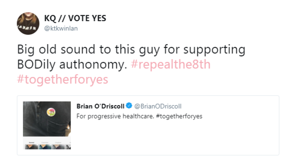Select the partially visible fourth filter thumbnail

point(68,147)
